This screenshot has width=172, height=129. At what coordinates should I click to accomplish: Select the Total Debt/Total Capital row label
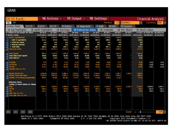pos(18,55)
